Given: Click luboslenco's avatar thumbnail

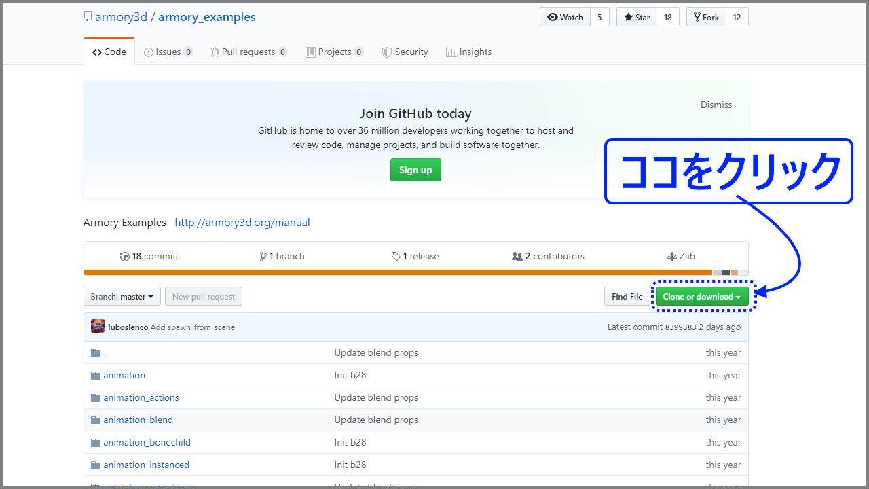Looking at the screenshot, I should coord(98,326).
